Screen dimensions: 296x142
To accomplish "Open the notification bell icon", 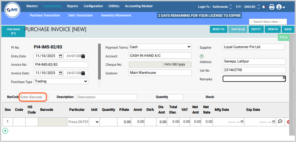I will click(264, 7).
